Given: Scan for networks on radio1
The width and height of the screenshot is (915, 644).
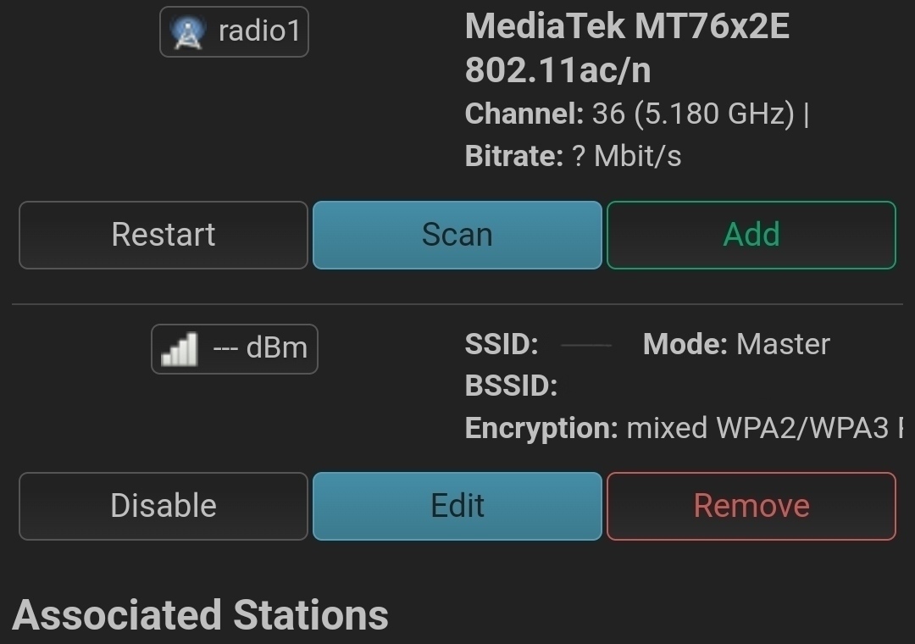Looking at the screenshot, I should pyautogui.click(x=457, y=236).
